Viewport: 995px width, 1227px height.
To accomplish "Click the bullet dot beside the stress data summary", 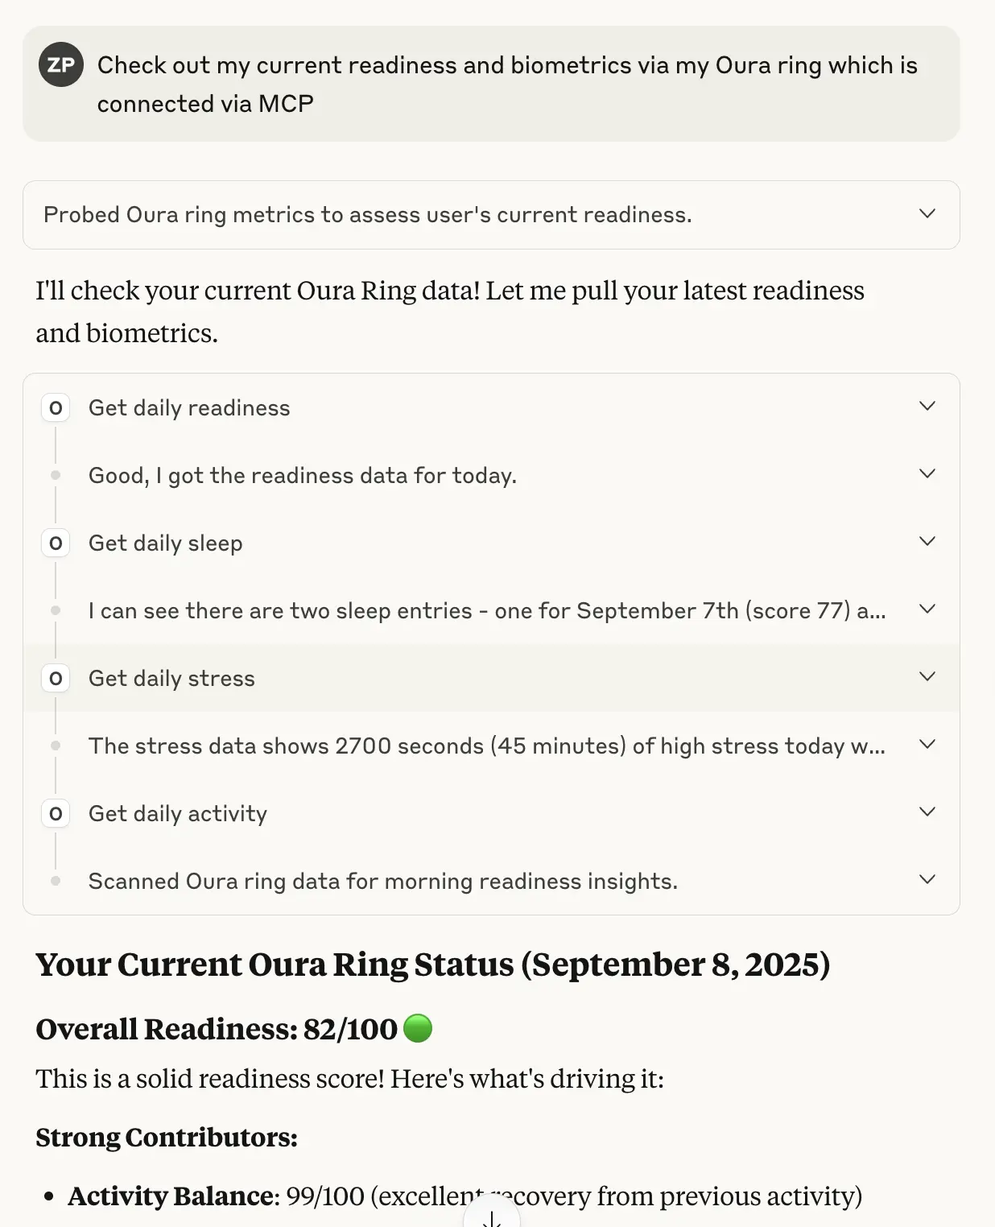I will (55, 745).
